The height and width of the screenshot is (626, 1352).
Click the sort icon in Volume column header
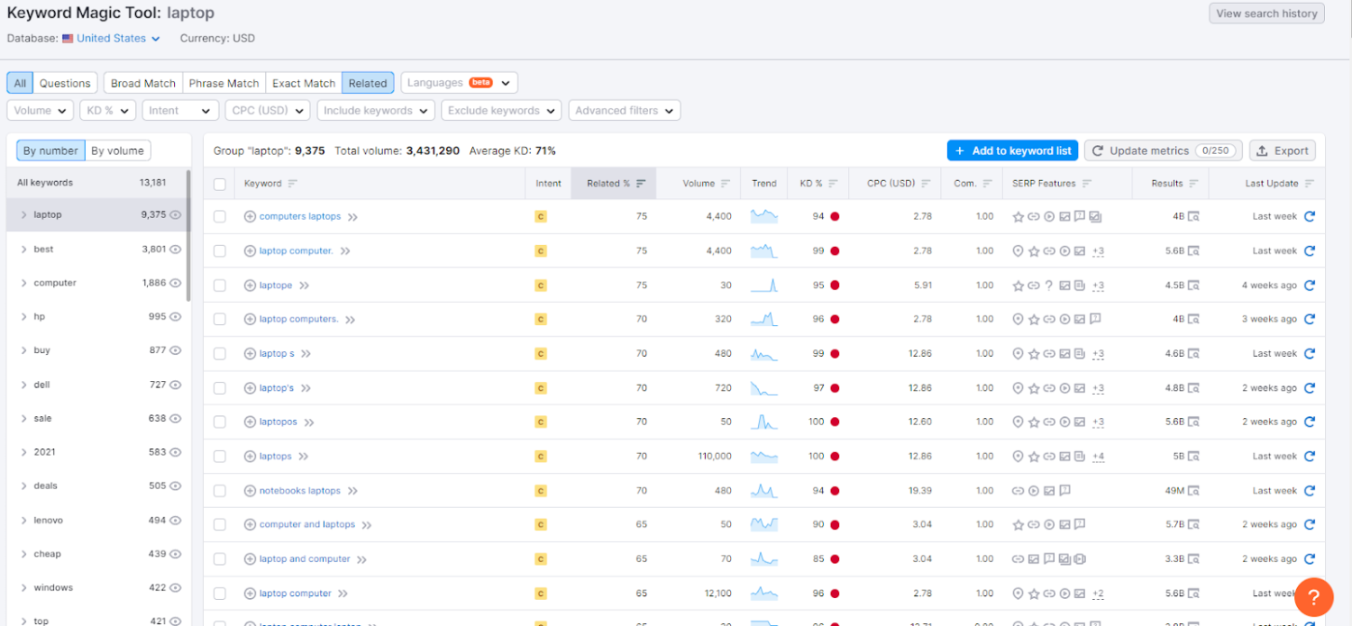[726, 184]
